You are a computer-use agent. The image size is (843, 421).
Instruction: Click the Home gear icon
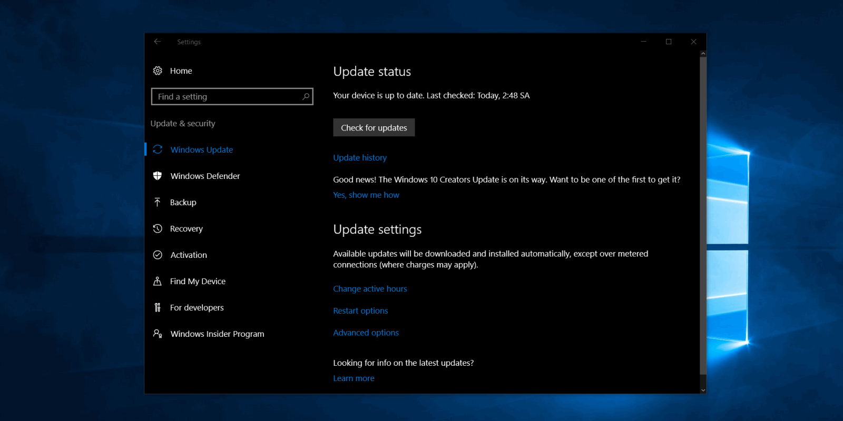tap(158, 71)
